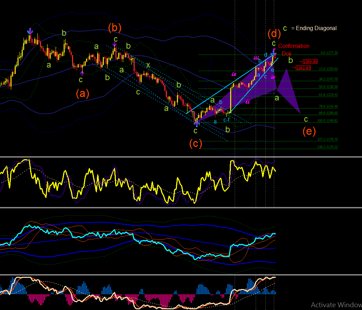This screenshot has width=362, height=310.
Task: Select green 'c' beside Ending Diagonal text
Action: (x=285, y=28)
